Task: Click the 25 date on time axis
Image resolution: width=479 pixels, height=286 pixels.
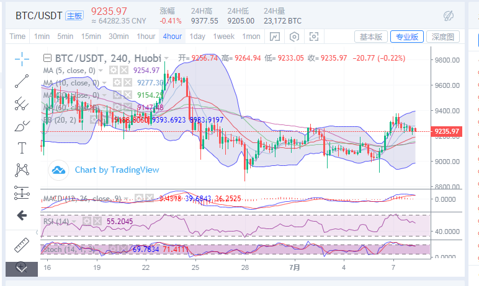Action: click(x=195, y=267)
